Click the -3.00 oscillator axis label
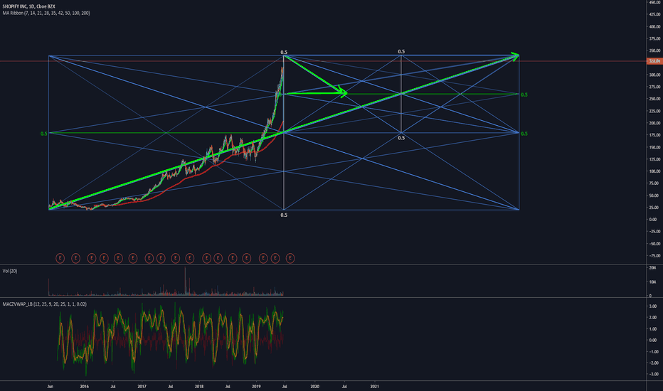Screen dimensions: 663x391 pos(652,374)
